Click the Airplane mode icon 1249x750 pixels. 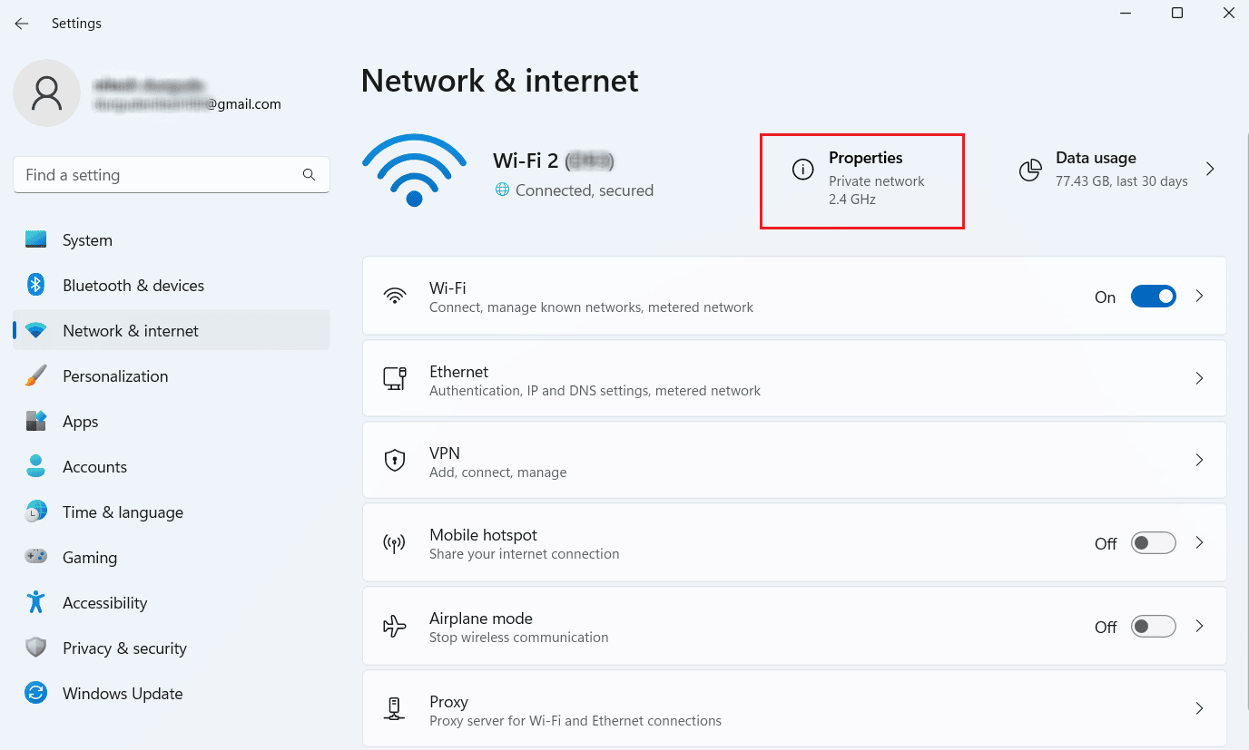pos(395,626)
